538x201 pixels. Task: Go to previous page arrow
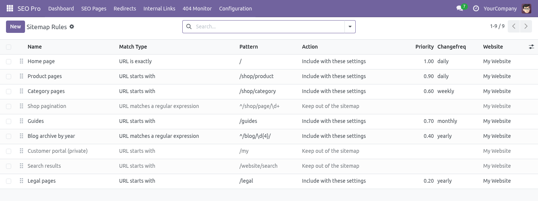tap(514, 27)
